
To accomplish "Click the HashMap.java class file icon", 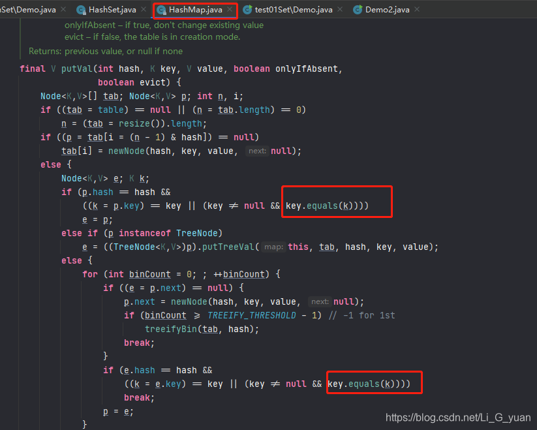I will [161, 10].
